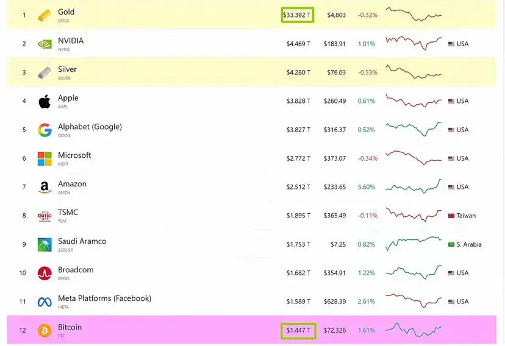Viewport: 505px width, 346px height.
Task: Click TSMC's $365.49 price
Action: (335, 216)
